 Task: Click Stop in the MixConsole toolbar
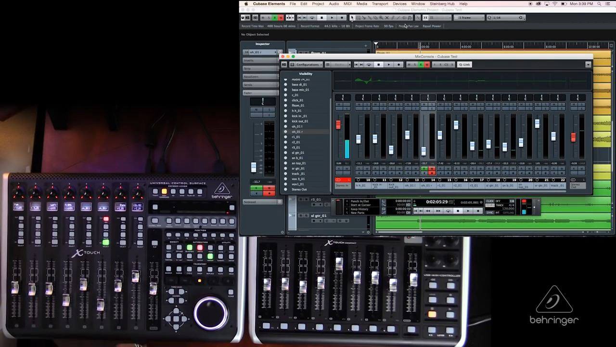[x=379, y=65]
